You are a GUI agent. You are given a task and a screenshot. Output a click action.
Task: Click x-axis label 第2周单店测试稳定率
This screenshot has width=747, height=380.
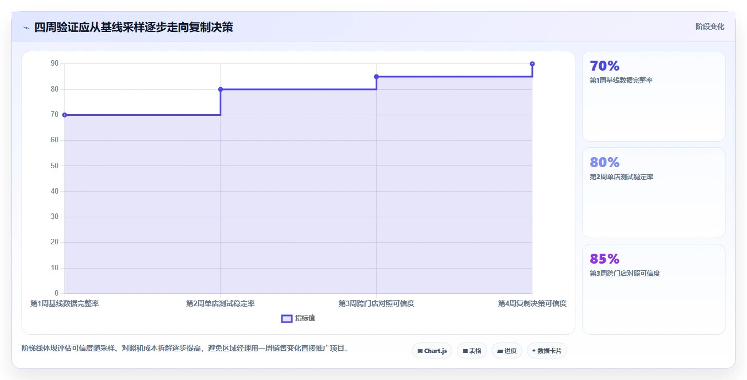(221, 303)
